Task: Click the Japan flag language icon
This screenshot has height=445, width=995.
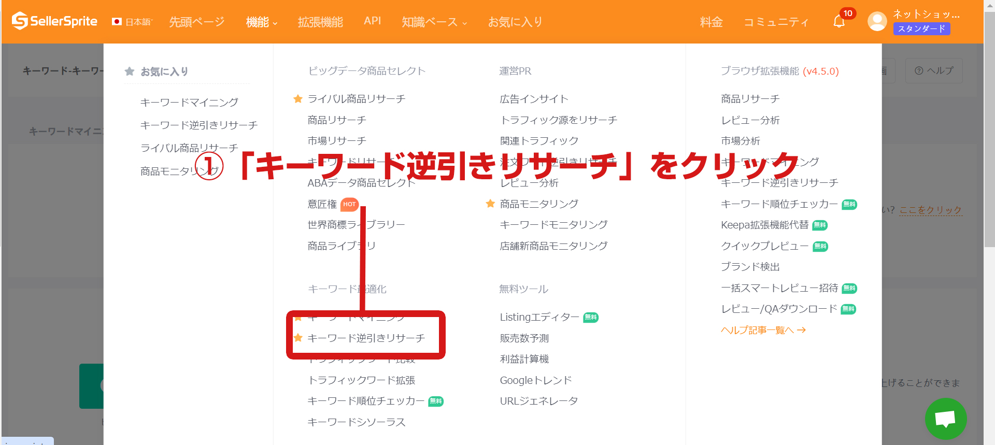Action: point(117,22)
